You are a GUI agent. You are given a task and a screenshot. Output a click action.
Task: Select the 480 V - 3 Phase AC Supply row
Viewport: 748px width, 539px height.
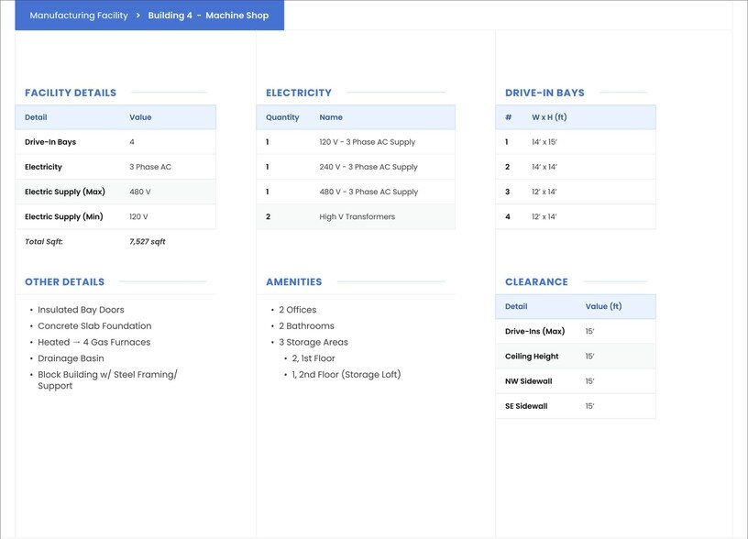pos(356,192)
